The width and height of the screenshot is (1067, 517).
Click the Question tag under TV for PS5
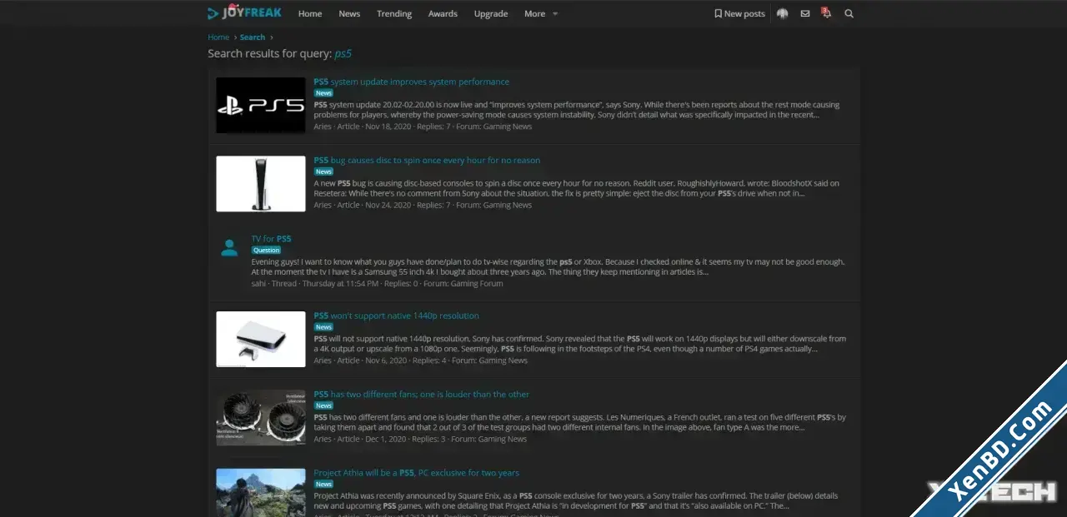tap(267, 250)
